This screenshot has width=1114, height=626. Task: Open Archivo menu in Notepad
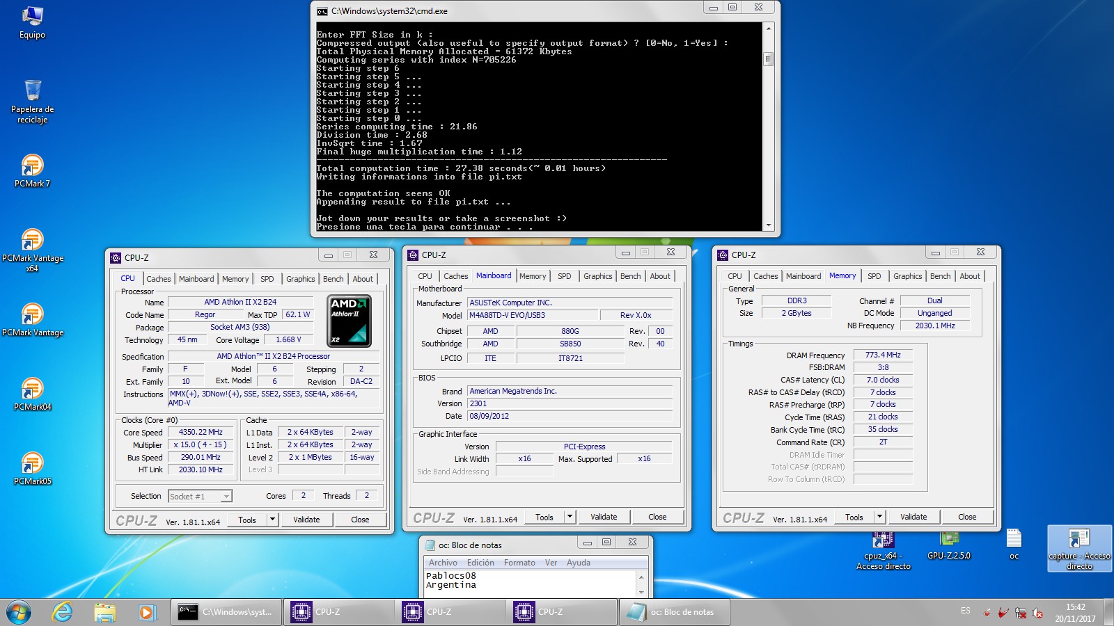tap(443, 563)
